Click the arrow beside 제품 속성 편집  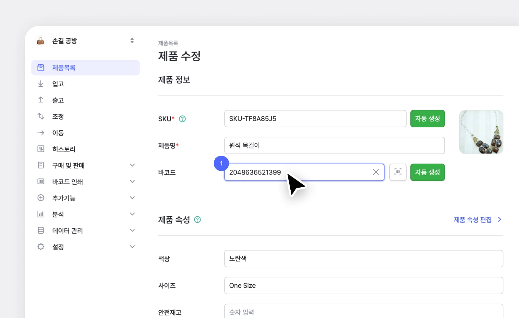pyautogui.click(x=500, y=220)
